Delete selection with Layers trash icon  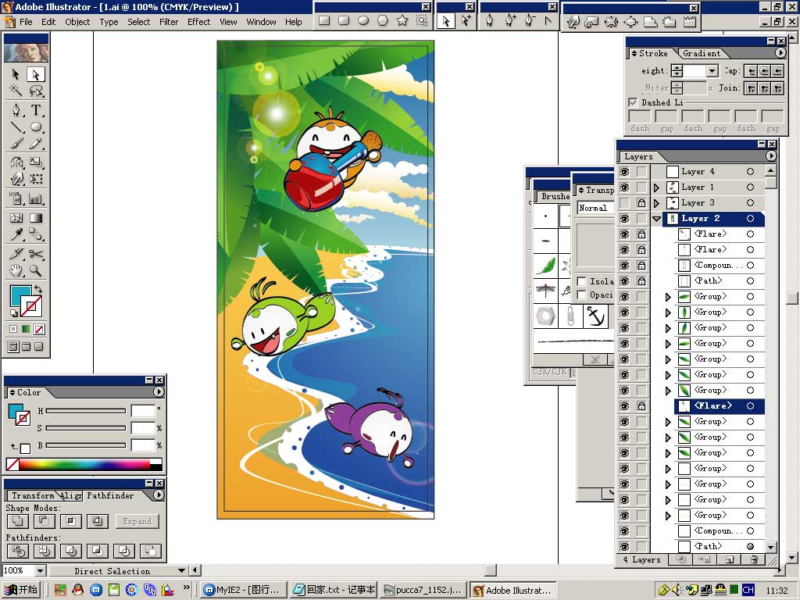(x=754, y=559)
